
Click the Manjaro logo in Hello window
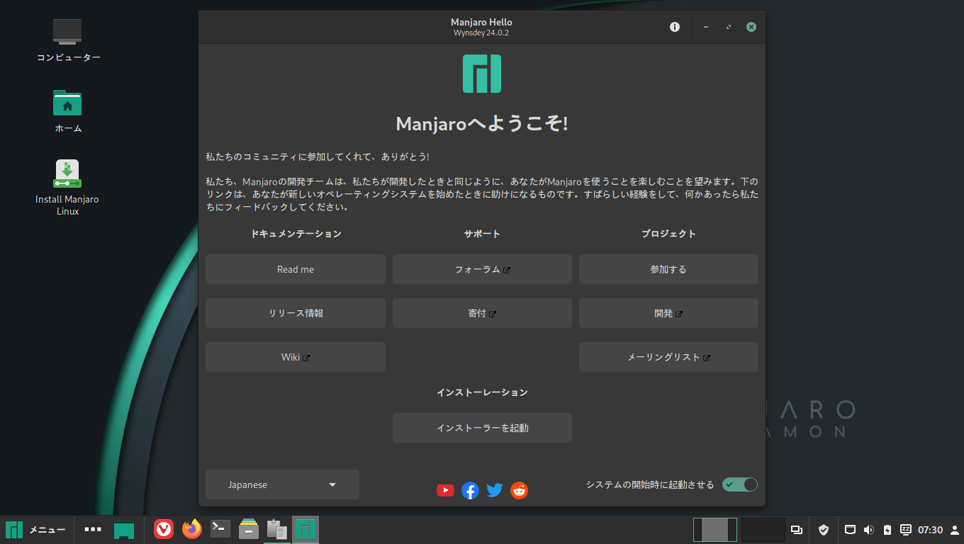click(482, 74)
